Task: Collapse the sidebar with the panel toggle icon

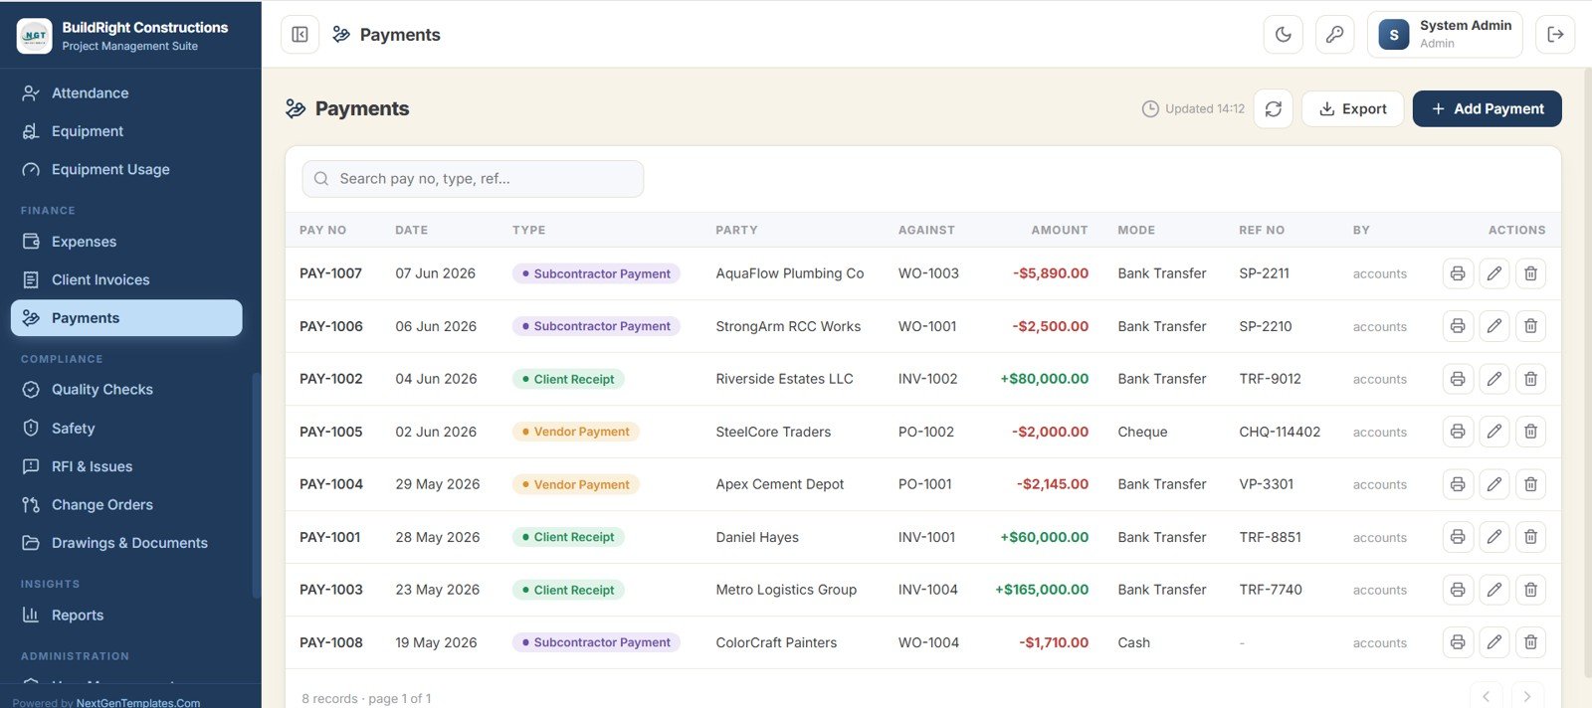Action: (299, 35)
